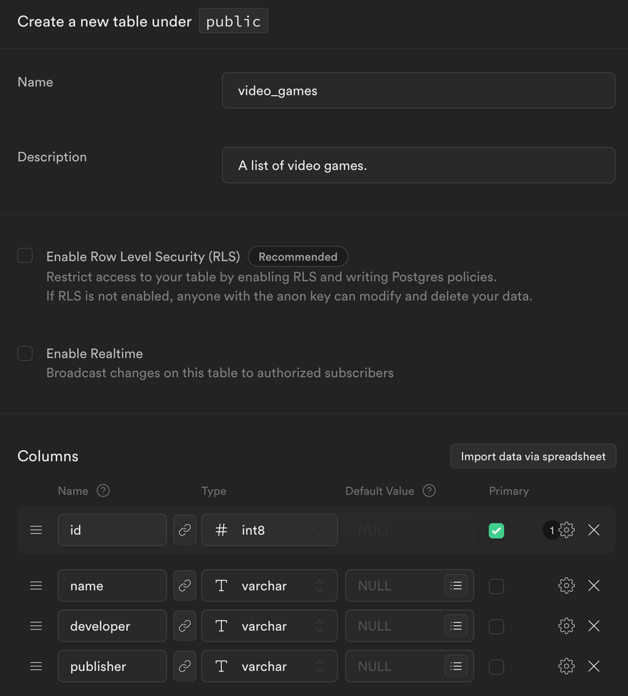
Task: Open default value suggestions for developer column
Action: [x=456, y=626]
